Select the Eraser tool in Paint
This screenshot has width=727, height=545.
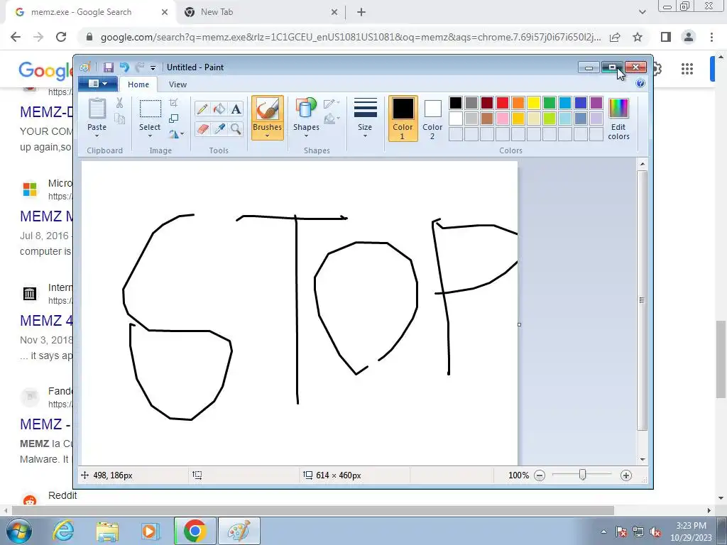tap(202, 128)
